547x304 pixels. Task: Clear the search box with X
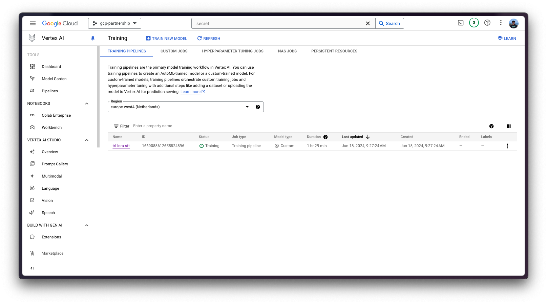click(368, 23)
